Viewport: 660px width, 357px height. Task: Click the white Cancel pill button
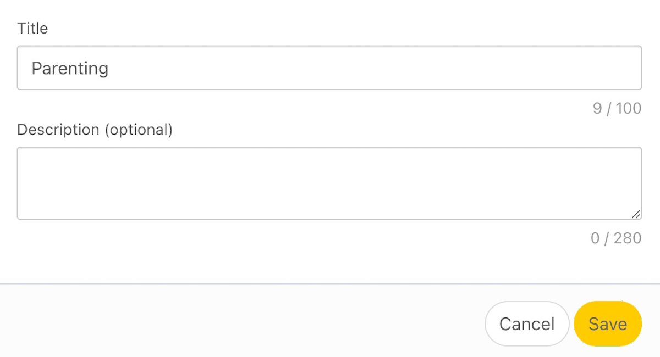526,324
